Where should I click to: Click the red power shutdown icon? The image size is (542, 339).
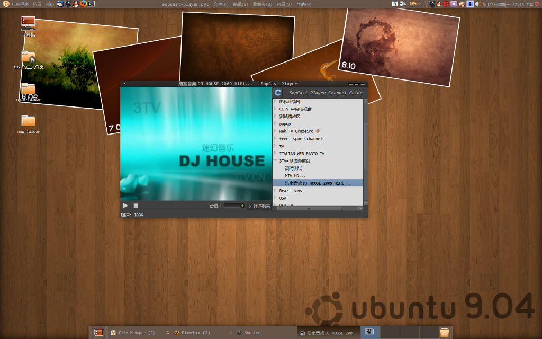click(x=537, y=4)
